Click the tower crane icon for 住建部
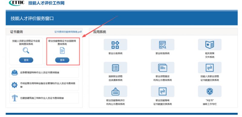This screenshot has height=117, width=242. (x=15, y=98)
